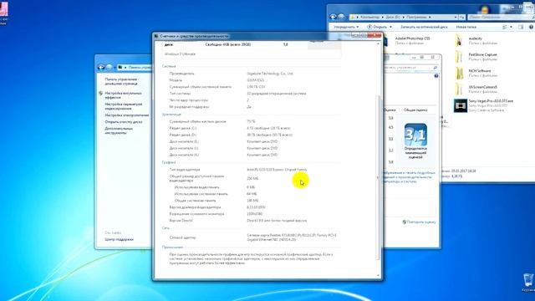The image size is (535, 301).
Task: Open Explorer help icon
Action: (532, 27)
